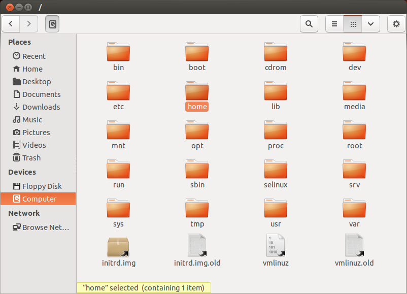This screenshot has width=407, height=294.
Task: Open the gear settings menu
Action: point(396,24)
